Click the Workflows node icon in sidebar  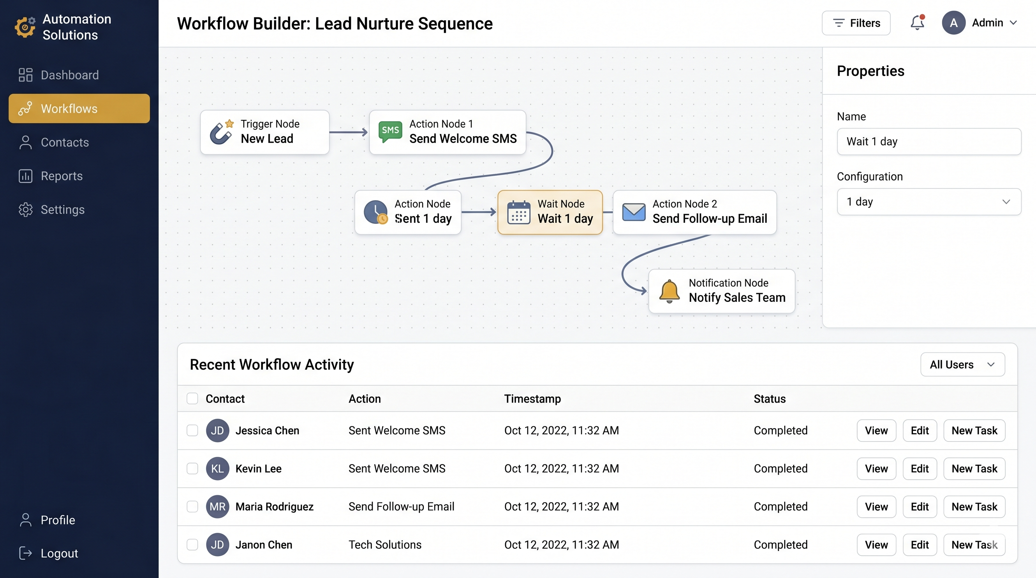click(25, 108)
